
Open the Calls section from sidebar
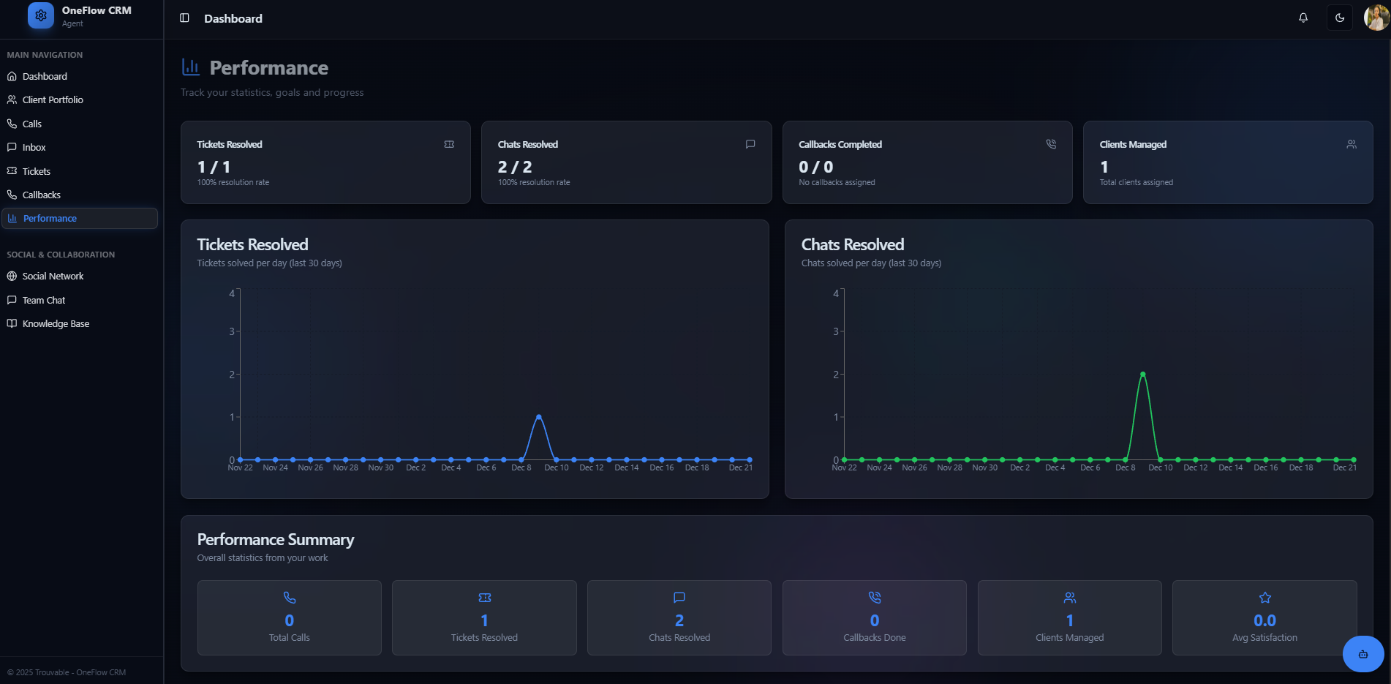pos(32,123)
